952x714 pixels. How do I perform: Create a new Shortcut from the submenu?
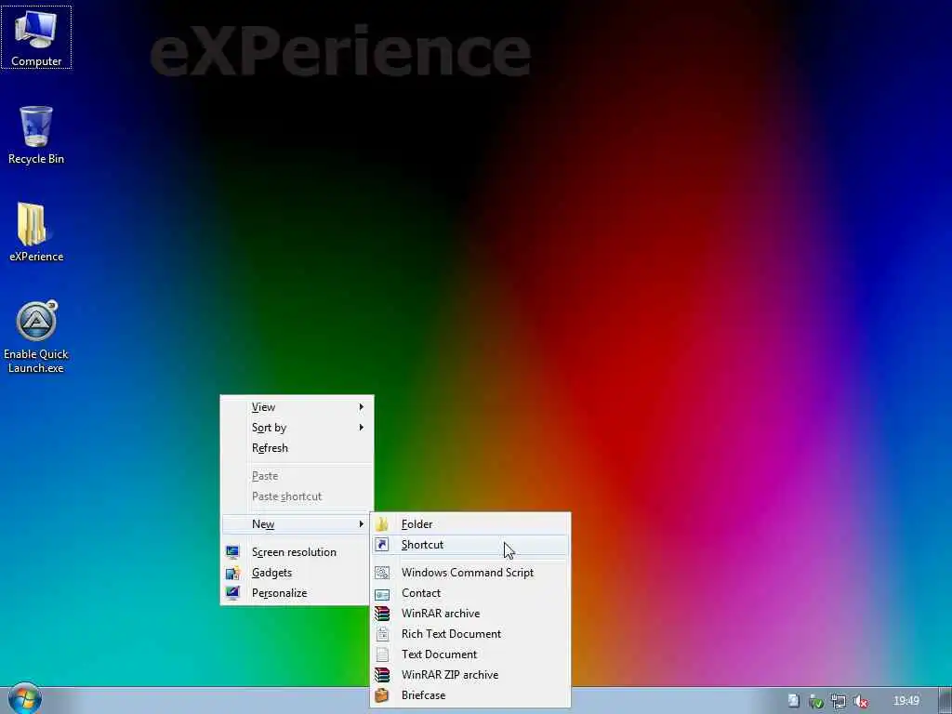click(470, 545)
